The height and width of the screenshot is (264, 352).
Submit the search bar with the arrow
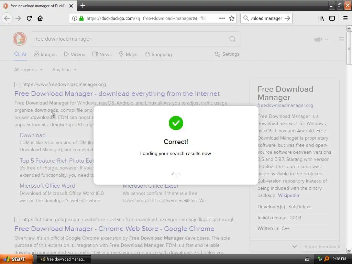[287, 18]
